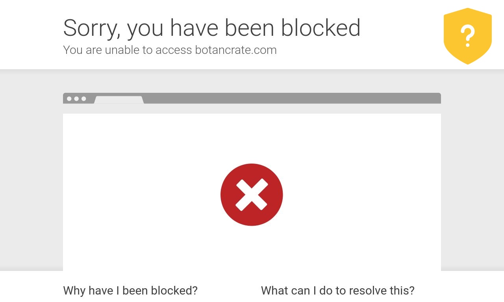Click the "Sorry, you have been blocked" heading
The image size is (504, 302).
[212, 28]
